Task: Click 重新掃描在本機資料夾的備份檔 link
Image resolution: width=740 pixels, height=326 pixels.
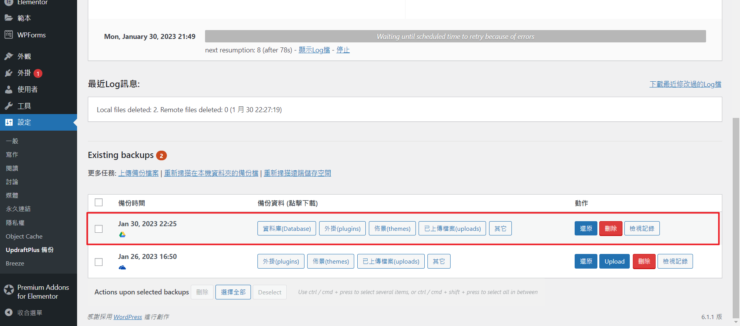Action: click(211, 173)
